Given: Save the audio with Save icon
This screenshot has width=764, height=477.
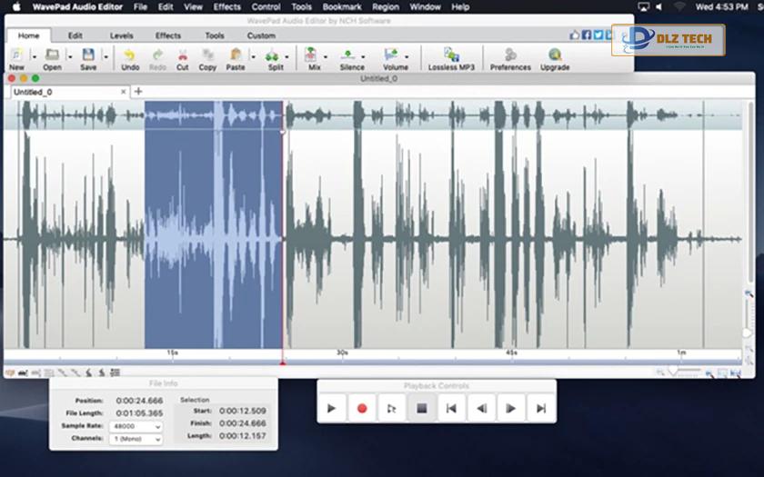Looking at the screenshot, I should [88, 55].
